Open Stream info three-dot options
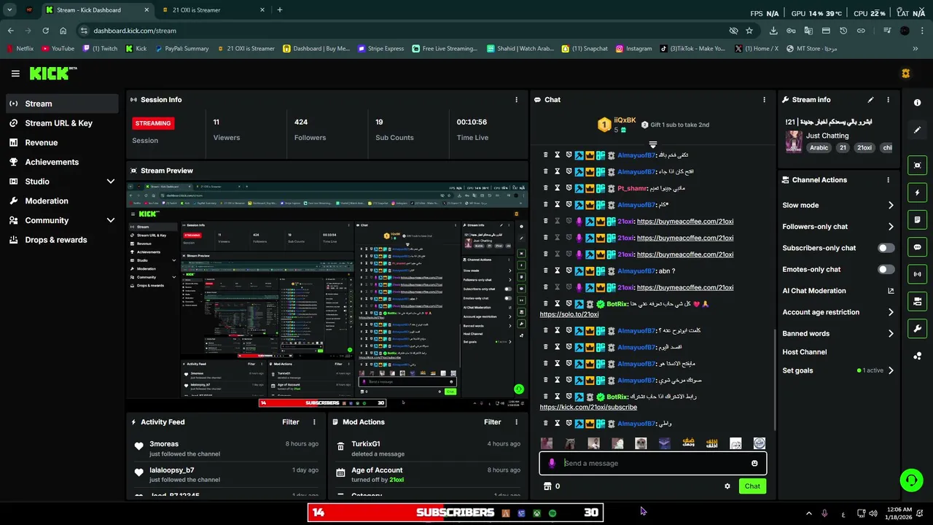Viewport: 933px width, 525px height. point(888,100)
